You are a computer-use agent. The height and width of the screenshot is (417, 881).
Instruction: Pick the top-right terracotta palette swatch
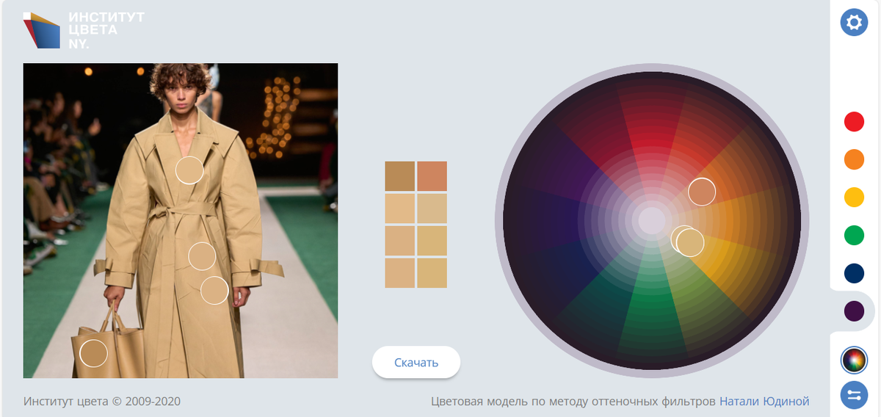pyautogui.click(x=432, y=176)
